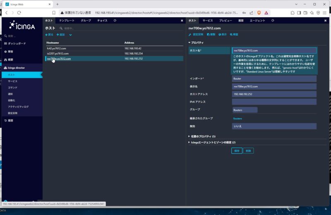Click the IPv6 アドレス input field
331x215 pixels.
tap(274, 102)
